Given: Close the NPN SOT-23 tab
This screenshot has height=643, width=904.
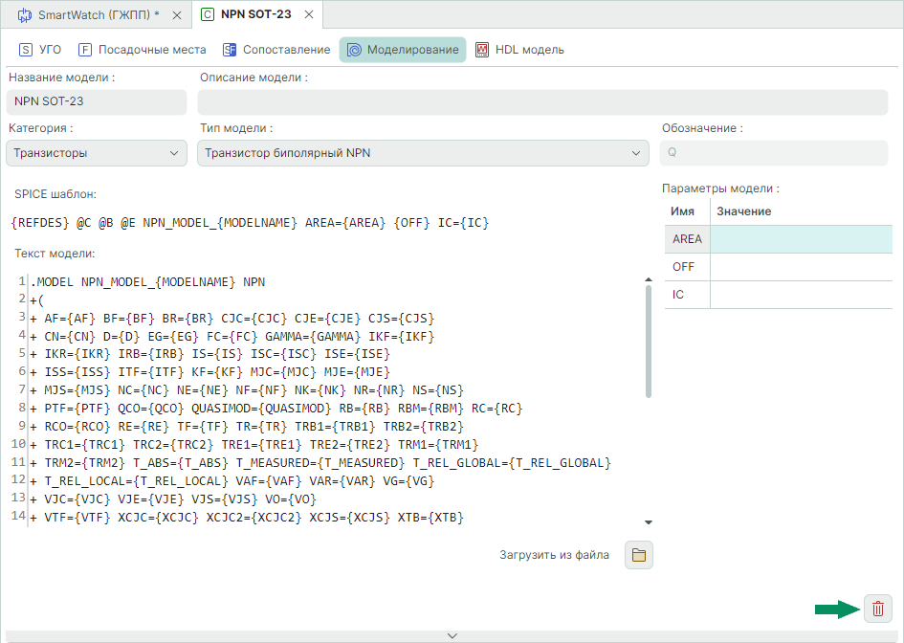Looking at the screenshot, I should pos(308,14).
